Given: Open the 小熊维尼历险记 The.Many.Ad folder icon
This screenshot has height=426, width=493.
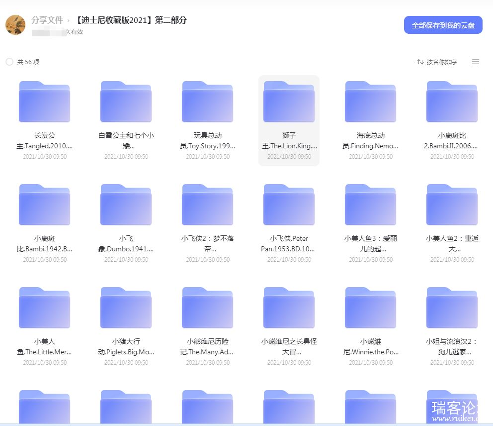Looking at the screenshot, I should click(x=208, y=307).
